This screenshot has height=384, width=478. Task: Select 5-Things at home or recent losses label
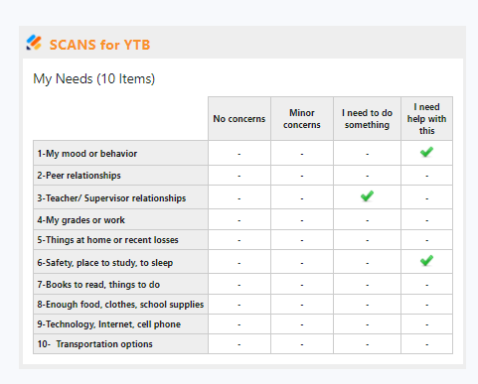pyautogui.click(x=107, y=240)
